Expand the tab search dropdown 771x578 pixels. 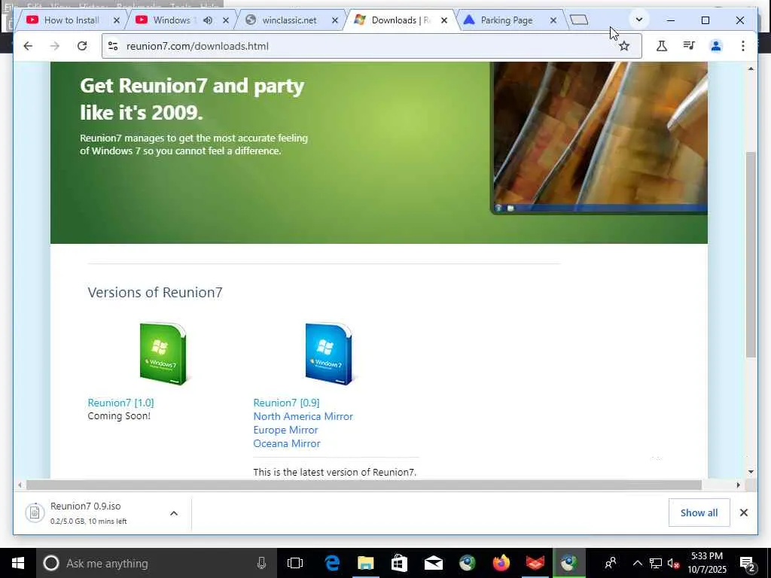(x=639, y=20)
